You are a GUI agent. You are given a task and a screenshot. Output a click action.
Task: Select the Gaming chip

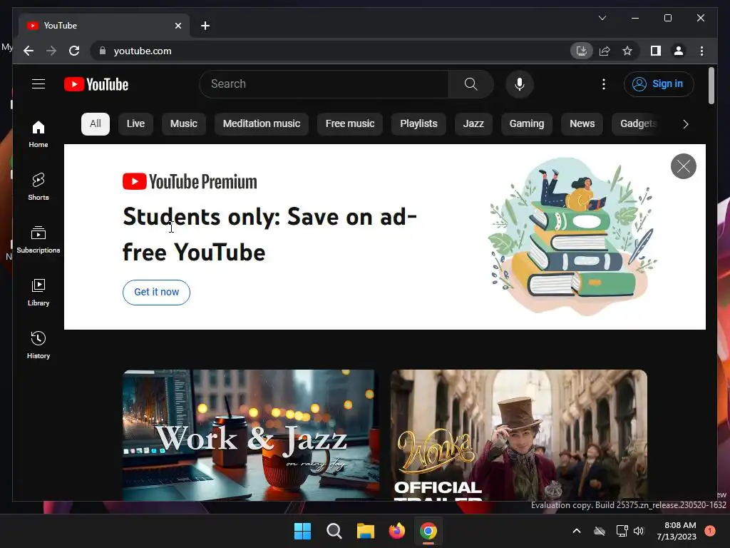pyautogui.click(x=527, y=124)
